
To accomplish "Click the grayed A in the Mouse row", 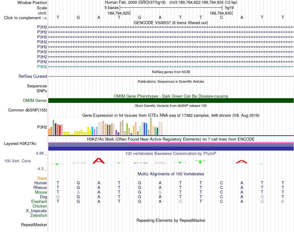I will click(78, 192).
